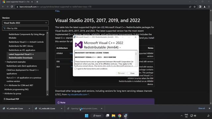Expand the Deployment examples node

pyautogui.click(x=5, y=62)
